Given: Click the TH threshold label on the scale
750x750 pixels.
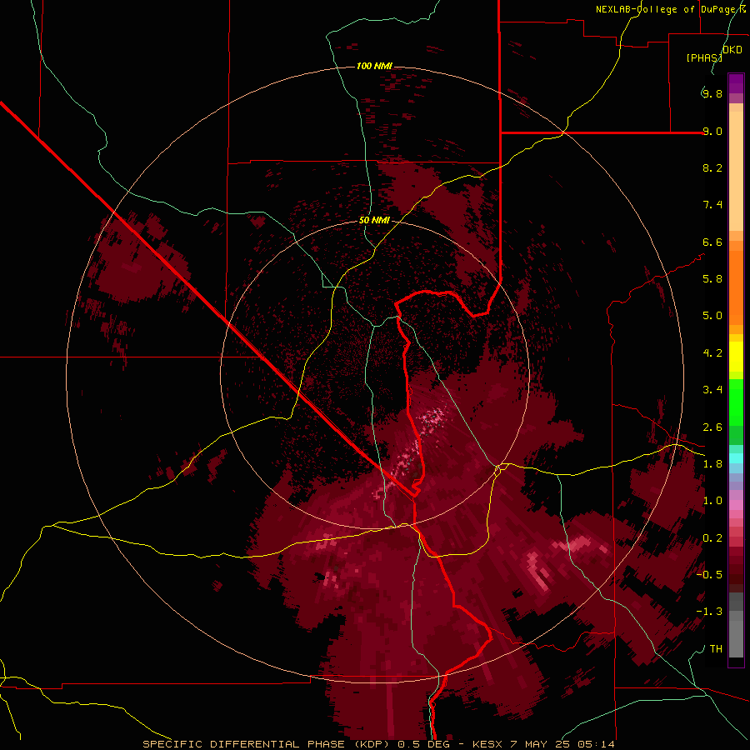Looking at the screenshot, I should tap(716, 649).
